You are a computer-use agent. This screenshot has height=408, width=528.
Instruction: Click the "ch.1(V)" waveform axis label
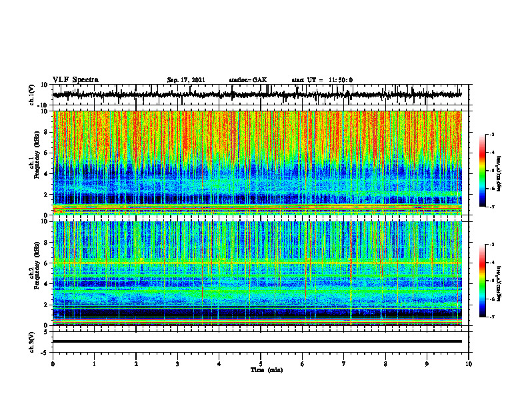click(32, 95)
